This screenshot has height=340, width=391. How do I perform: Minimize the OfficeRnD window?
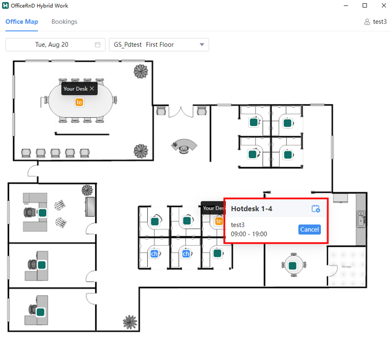click(346, 5)
